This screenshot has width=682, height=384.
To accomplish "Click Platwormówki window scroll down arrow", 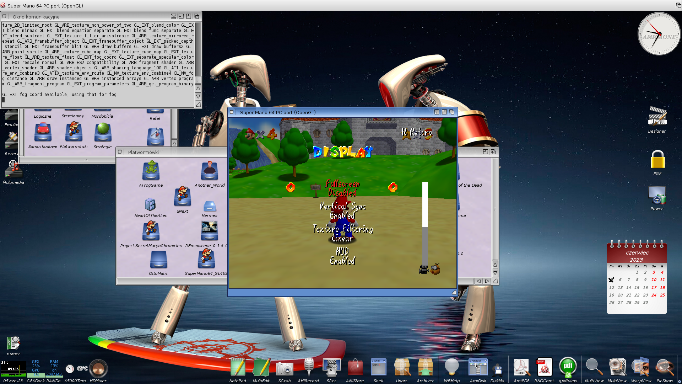I will pyautogui.click(x=495, y=273).
